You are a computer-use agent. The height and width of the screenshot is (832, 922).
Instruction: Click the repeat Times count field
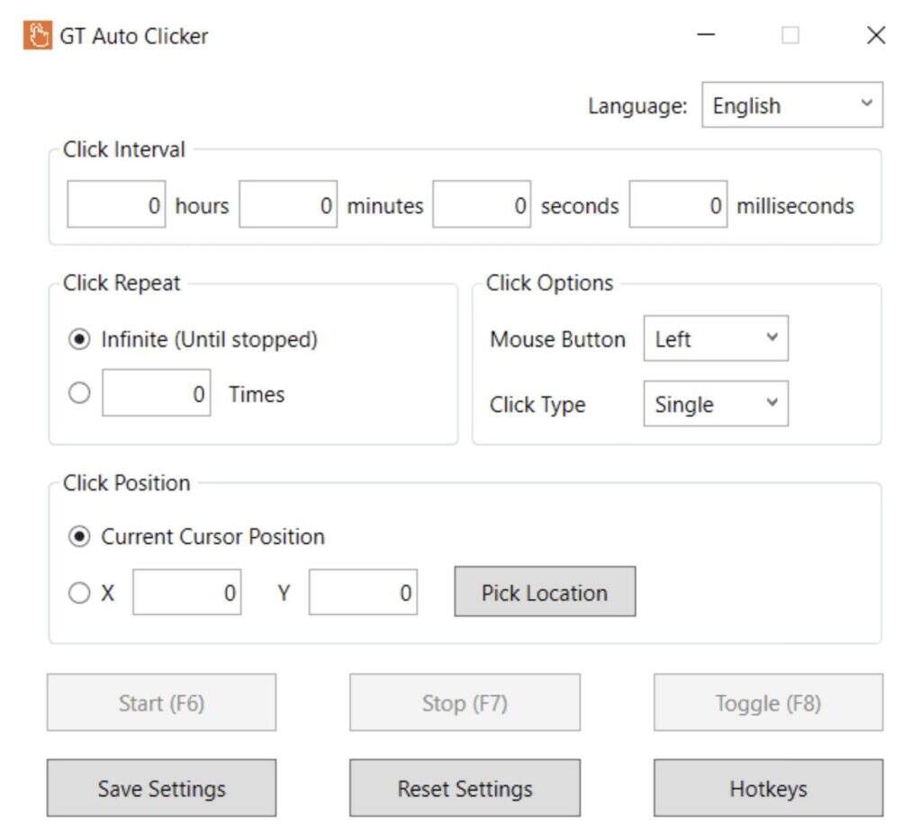point(157,394)
